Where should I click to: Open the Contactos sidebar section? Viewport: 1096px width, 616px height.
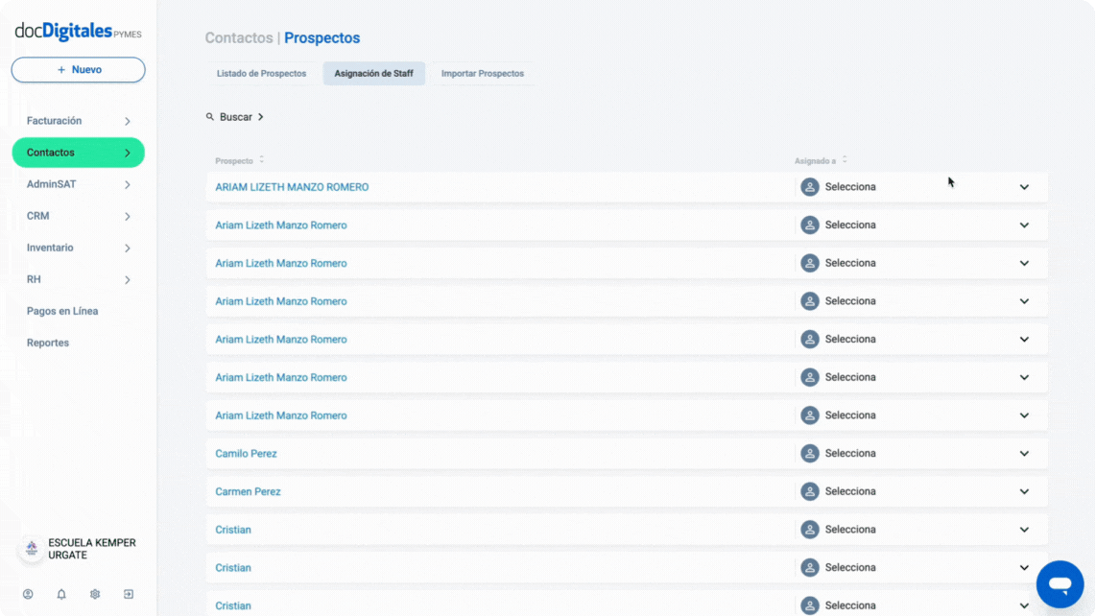(79, 153)
